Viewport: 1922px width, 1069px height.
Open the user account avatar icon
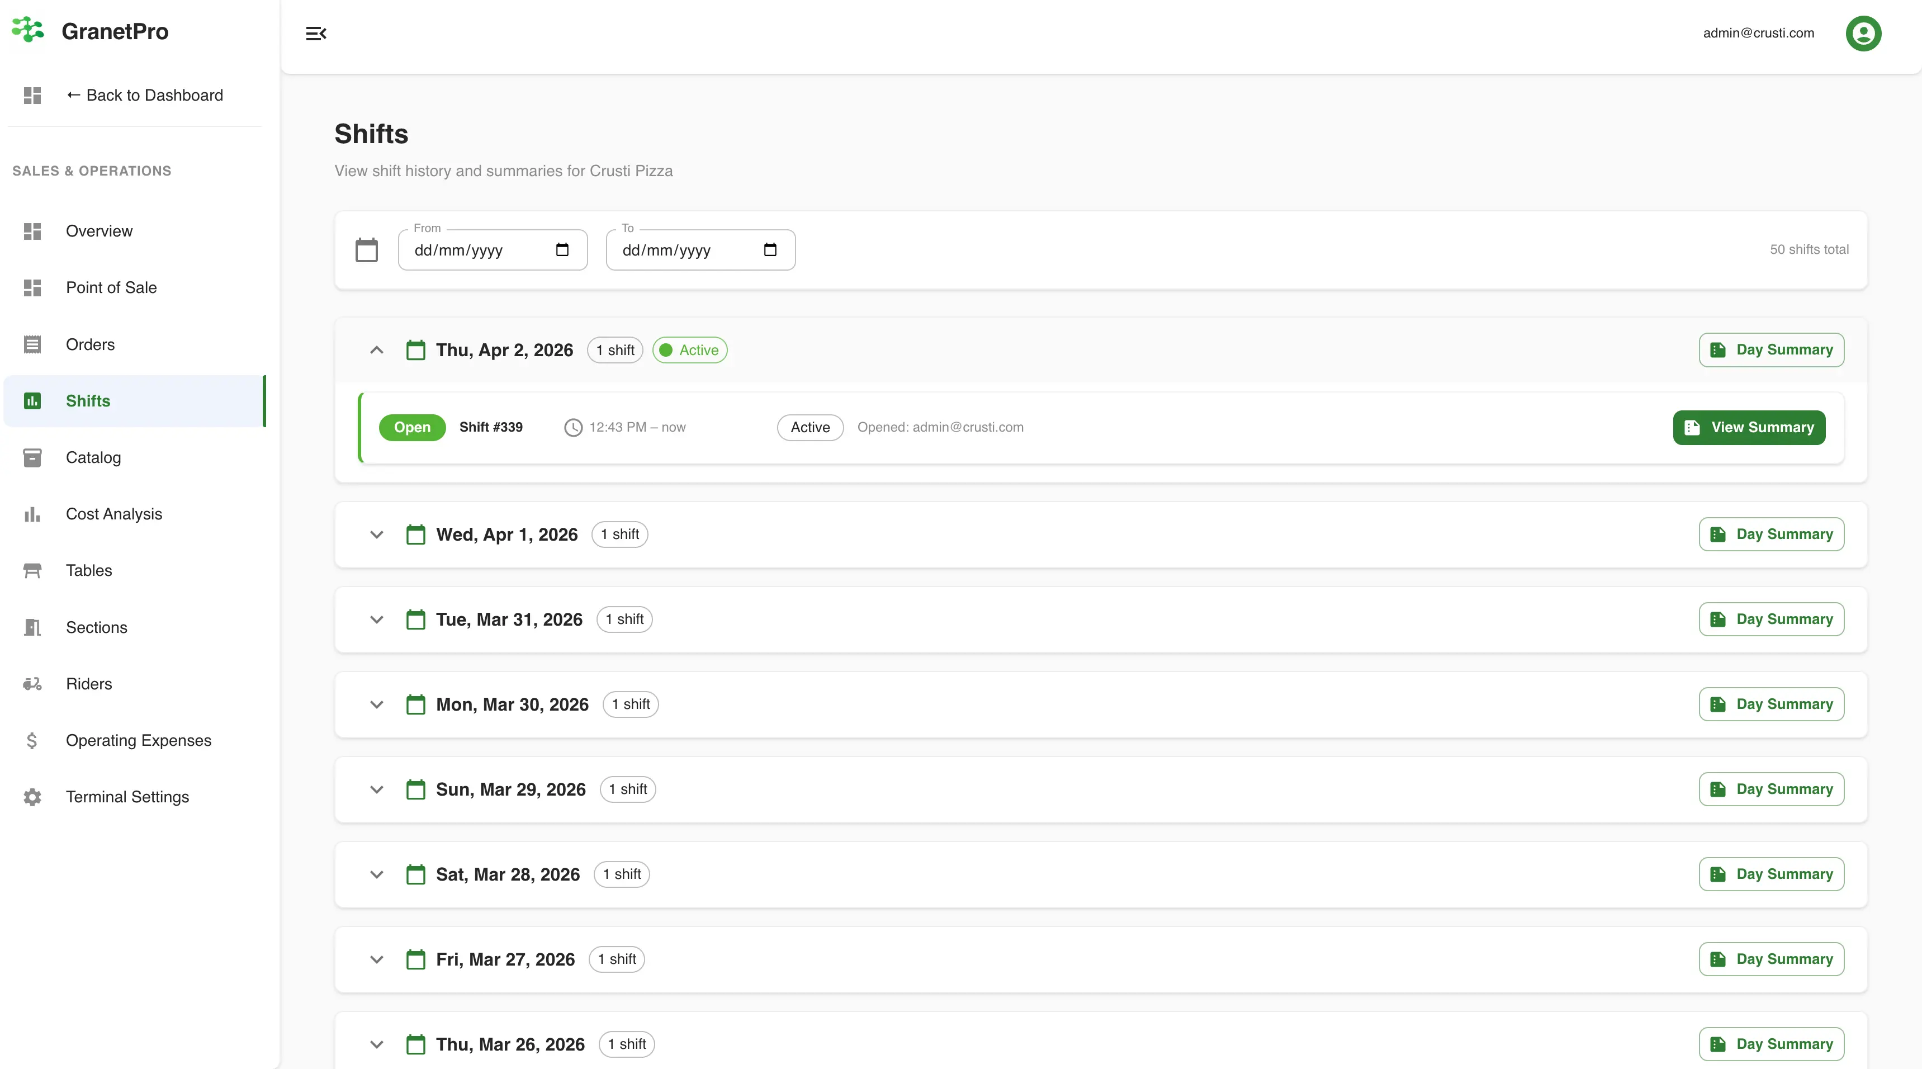(x=1863, y=33)
